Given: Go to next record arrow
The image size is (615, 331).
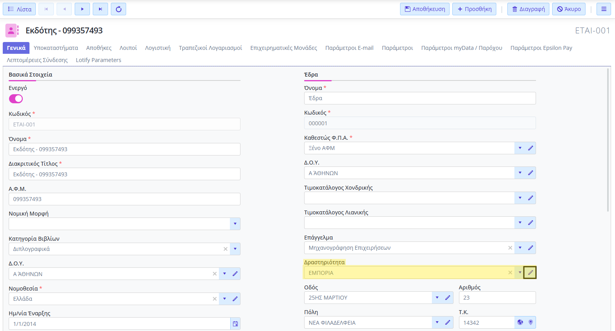Looking at the screenshot, I should [x=82, y=9].
